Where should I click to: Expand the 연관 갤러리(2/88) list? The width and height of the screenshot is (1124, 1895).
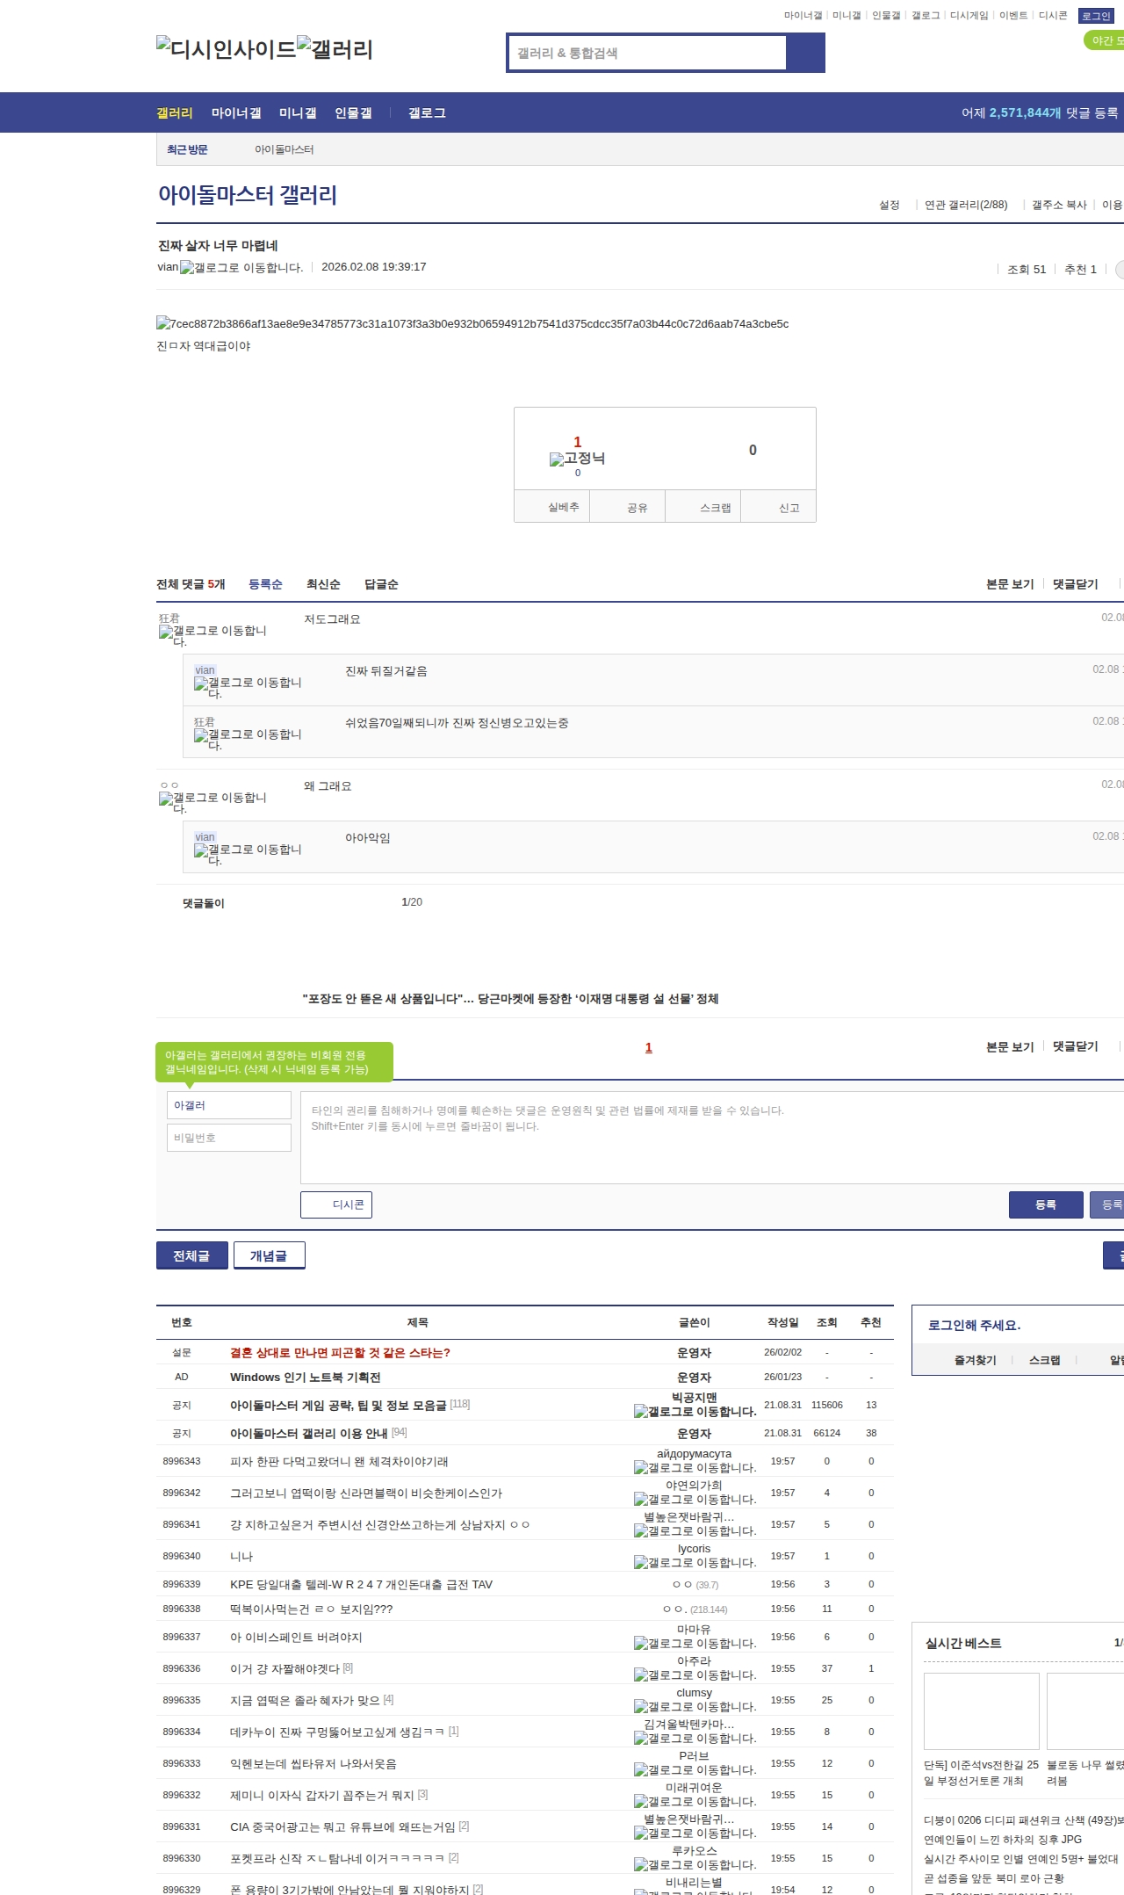pyautogui.click(x=965, y=205)
